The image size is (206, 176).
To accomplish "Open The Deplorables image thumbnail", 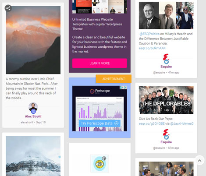I will pyautogui.click(x=166, y=100).
